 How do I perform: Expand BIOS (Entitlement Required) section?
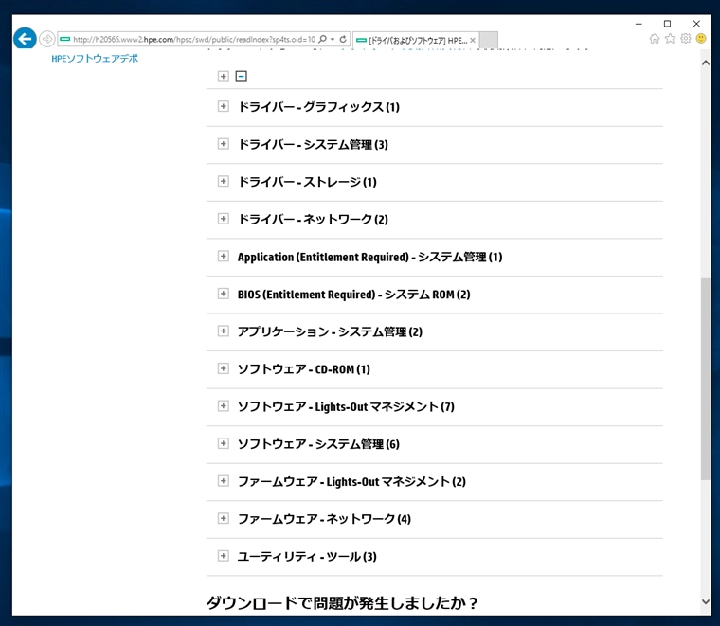pyautogui.click(x=224, y=294)
